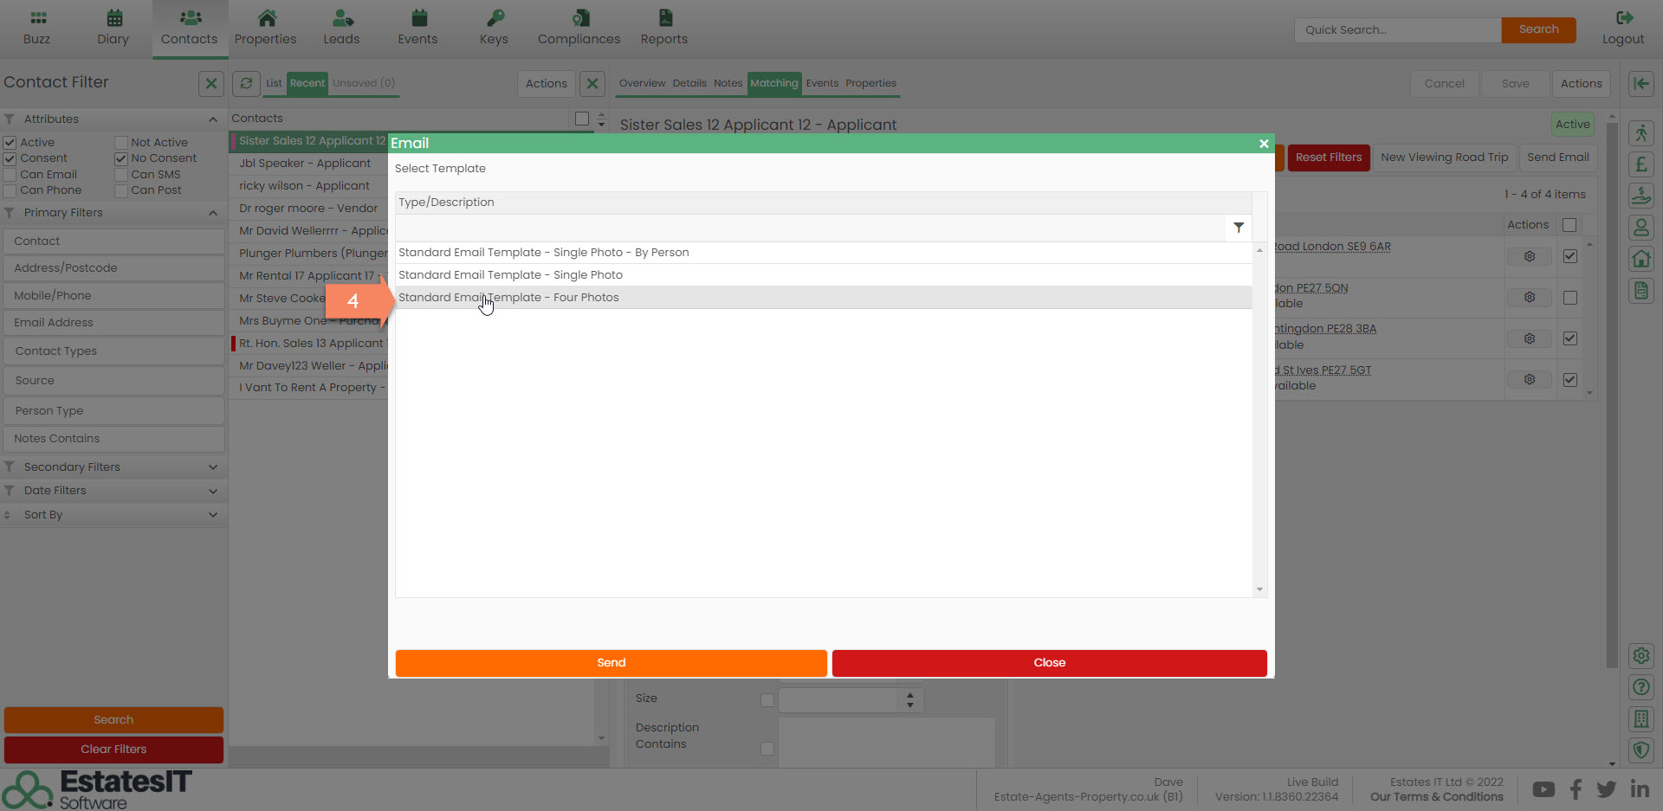The height and width of the screenshot is (811, 1663).
Task: Open the help question mark icon
Action: [x=1640, y=687]
